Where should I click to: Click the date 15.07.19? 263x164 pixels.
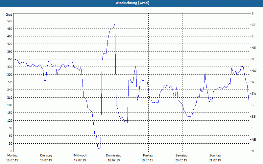[x=12, y=160]
